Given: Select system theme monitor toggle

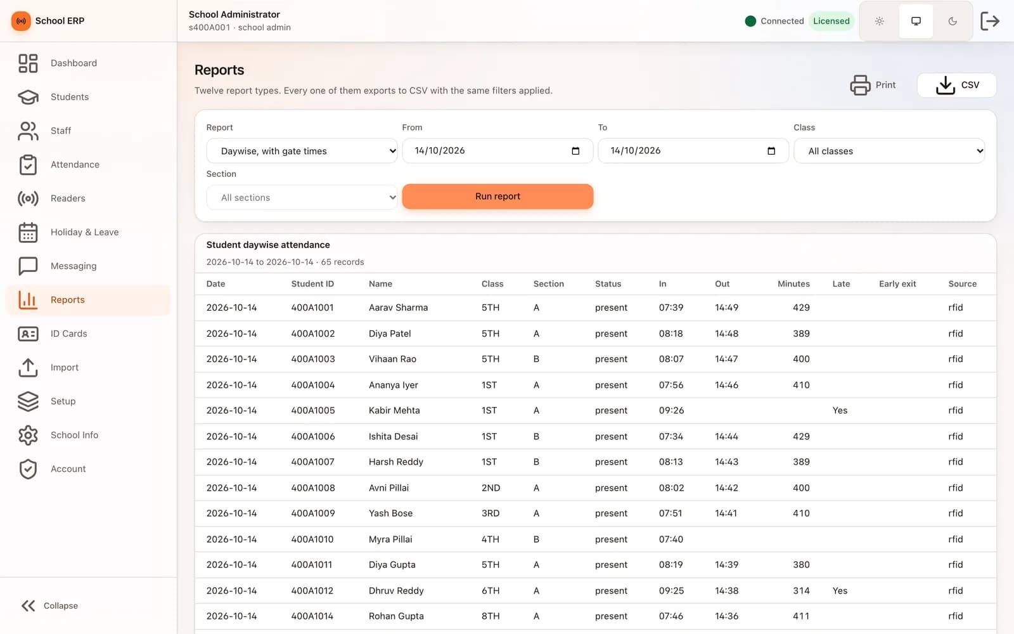Looking at the screenshot, I should coord(916,21).
